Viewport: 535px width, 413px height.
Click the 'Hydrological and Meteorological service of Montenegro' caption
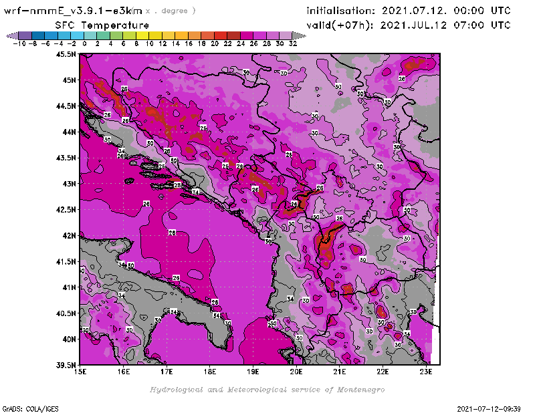pos(267,390)
